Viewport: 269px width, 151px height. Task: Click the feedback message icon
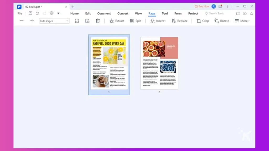tap(220, 7)
